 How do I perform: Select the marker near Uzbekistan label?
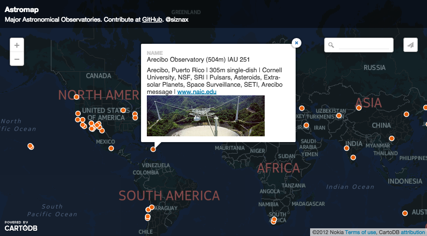(x=339, y=116)
